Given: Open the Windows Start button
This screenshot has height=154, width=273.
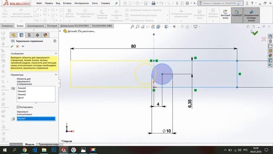Looking at the screenshot, I should click(x=5, y=150).
